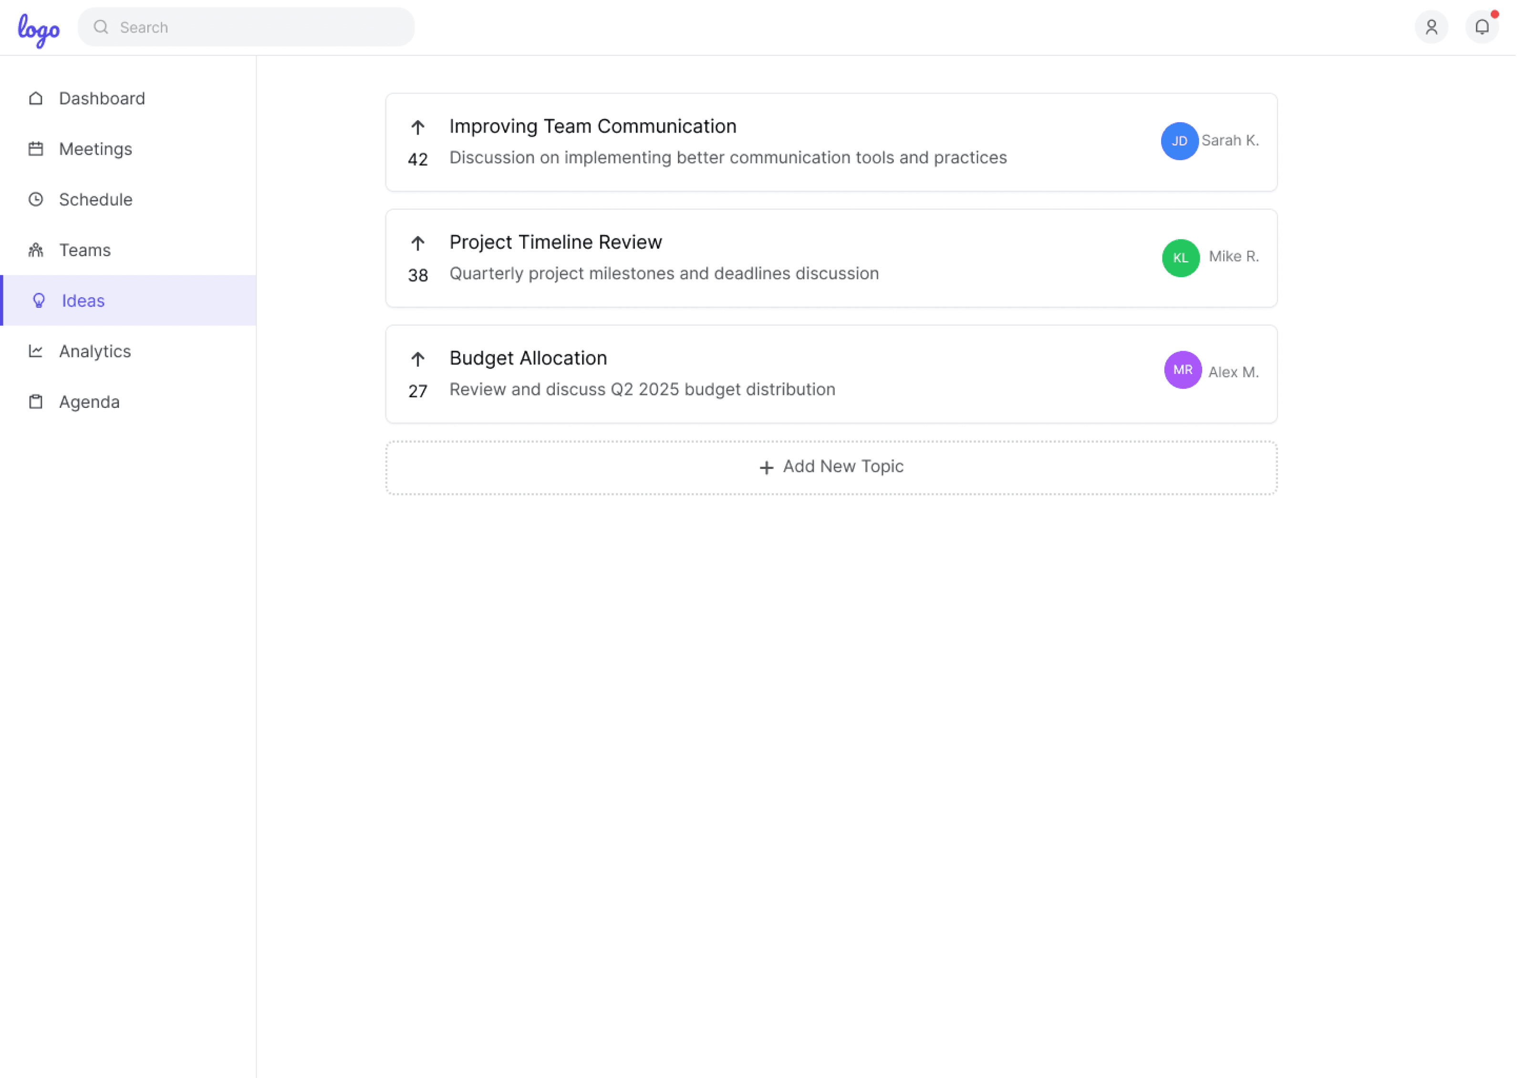
Task: Open the user profile icon
Action: (1431, 27)
